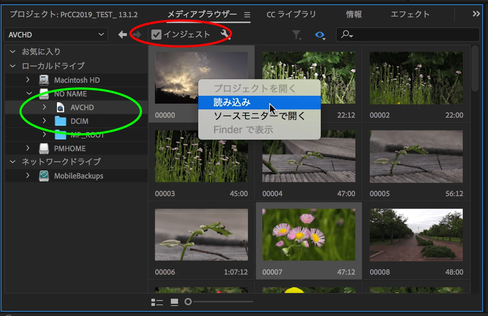The image size is (488, 316).
Task: Select the PMHOME label
Action: tap(70, 148)
